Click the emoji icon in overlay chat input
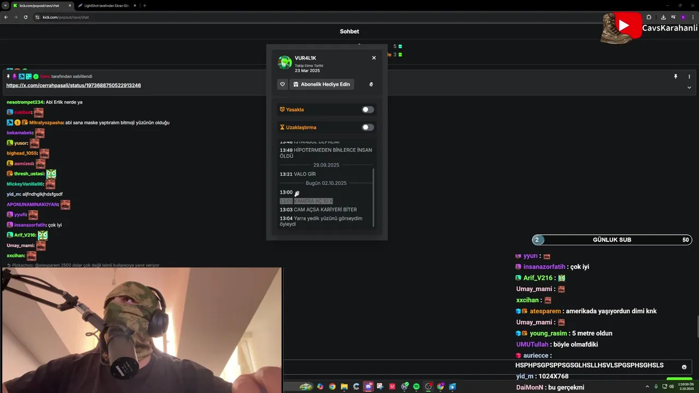This screenshot has width=699, height=393. [x=684, y=367]
